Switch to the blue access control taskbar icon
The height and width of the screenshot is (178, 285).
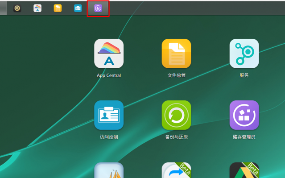click(x=78, y=8)
